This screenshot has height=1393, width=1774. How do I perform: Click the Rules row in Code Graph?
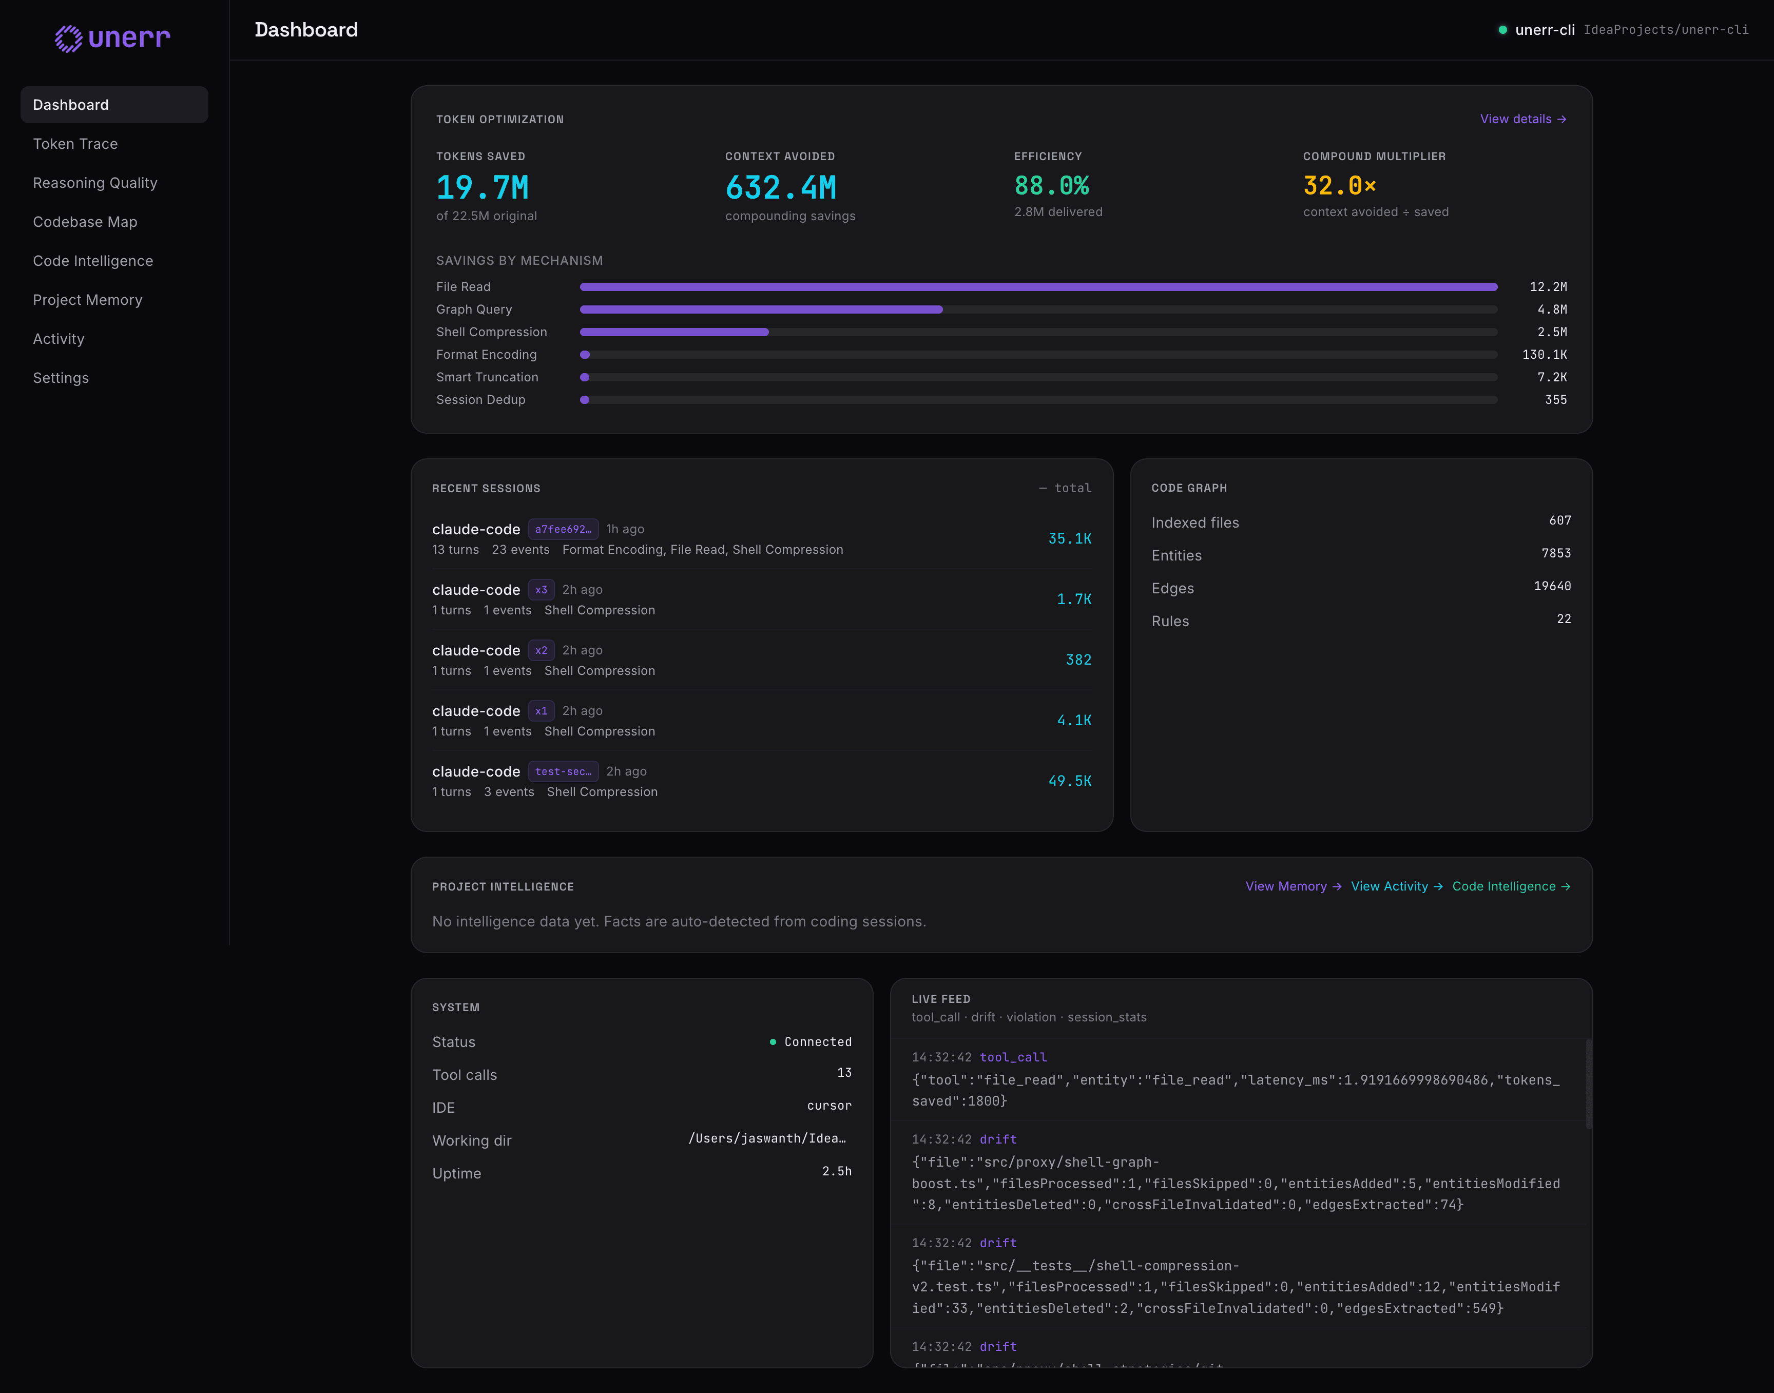tap(1360, 621)
